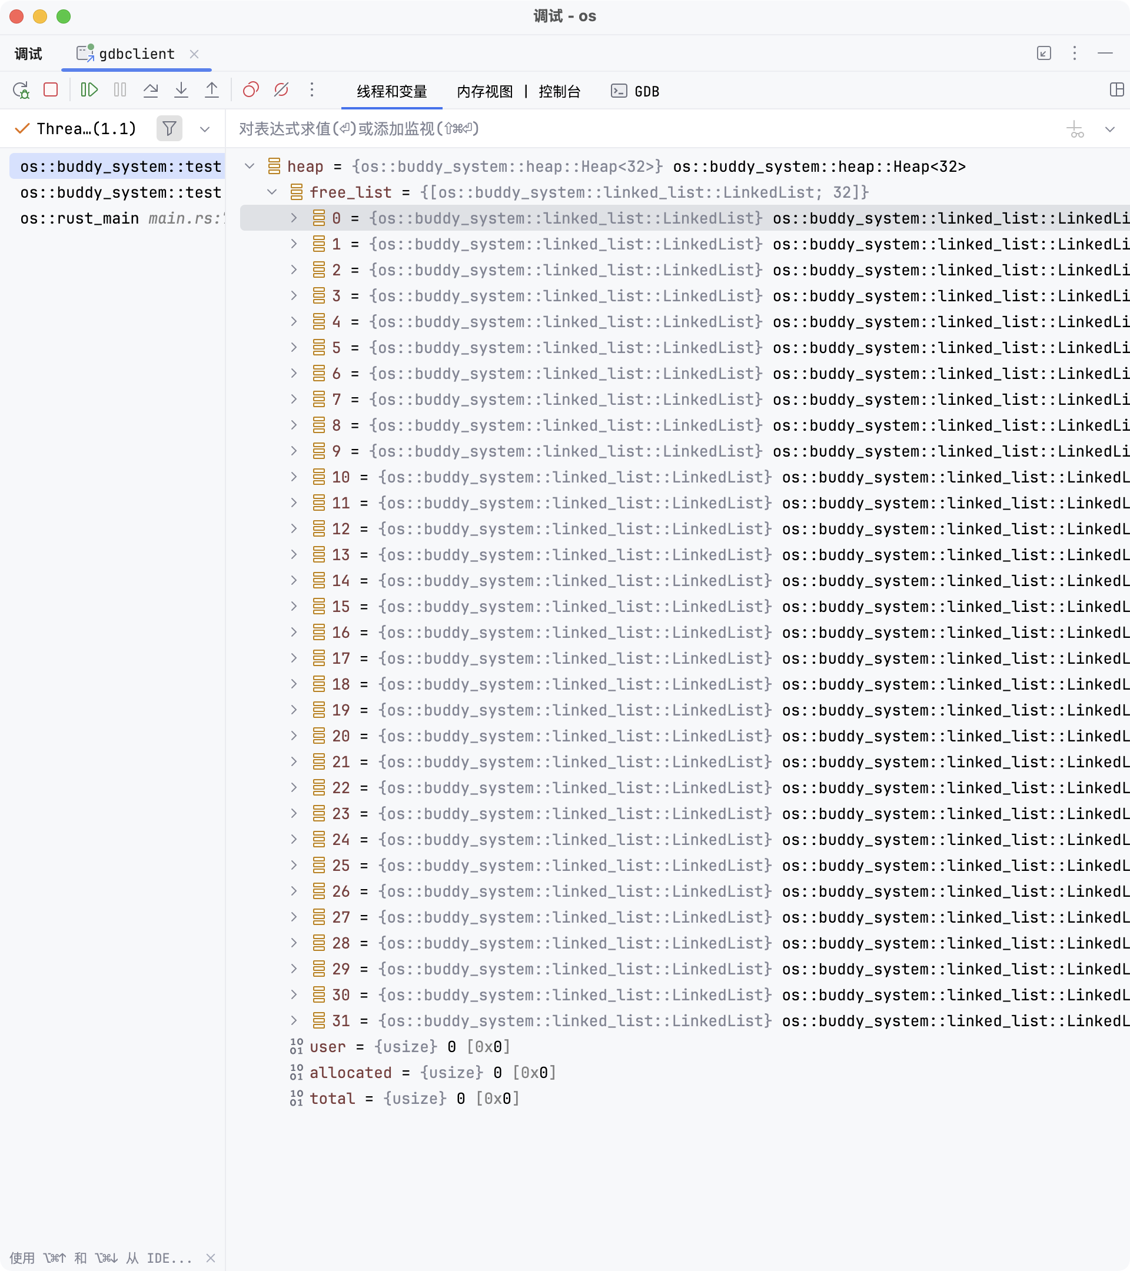Toggle the debugger layout settings icon
Screen dimensions: 1130x1271
point(1116,90)
